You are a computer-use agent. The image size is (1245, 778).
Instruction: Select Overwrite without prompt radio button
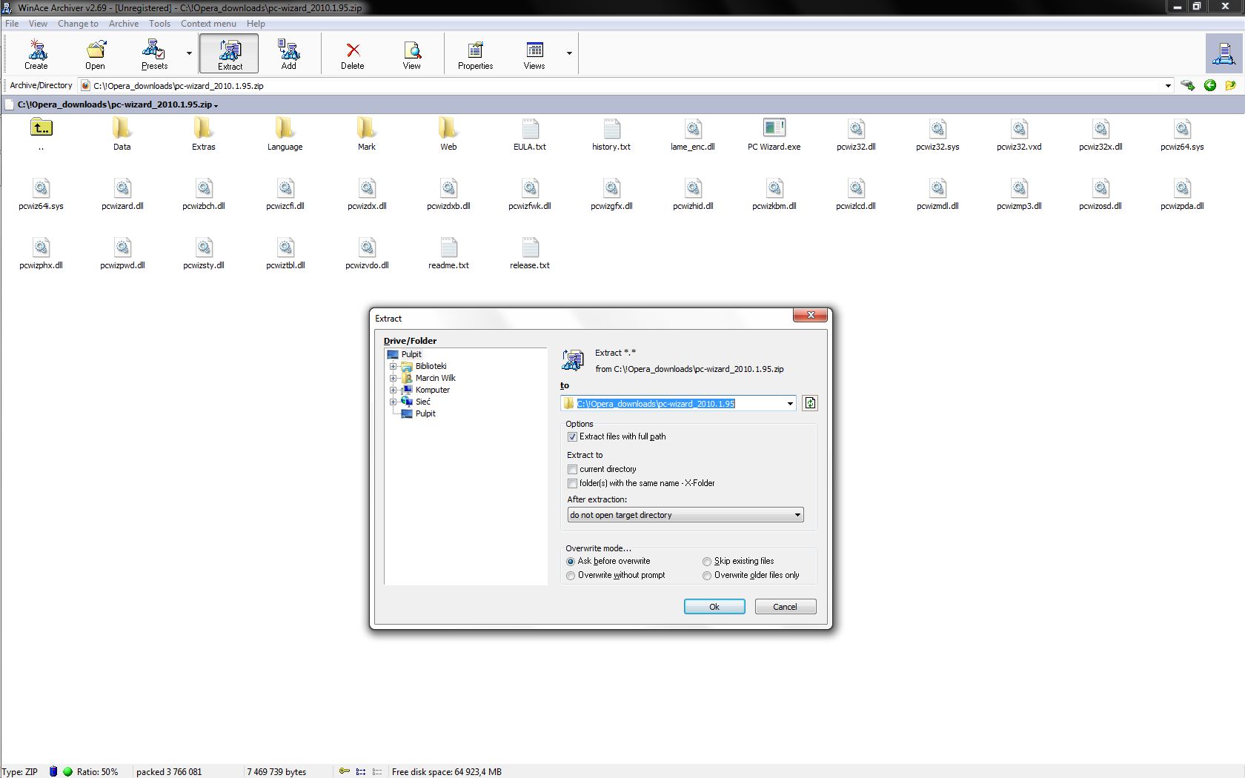click(571, 576)
